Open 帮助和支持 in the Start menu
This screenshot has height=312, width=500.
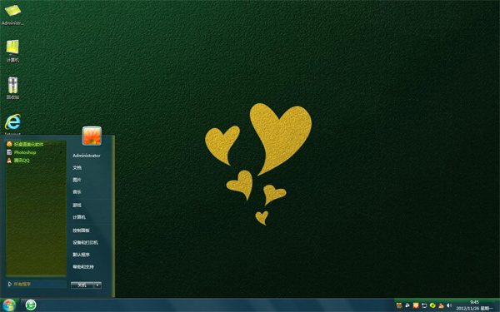(x=83, y=267)
